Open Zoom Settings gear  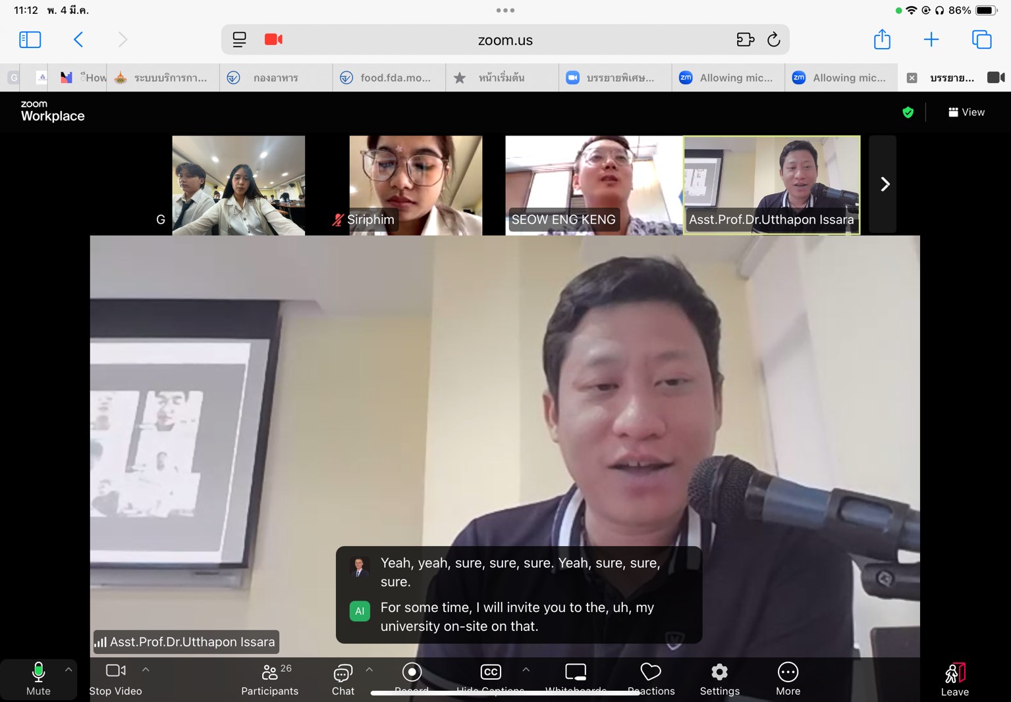[x=719, y=678]
